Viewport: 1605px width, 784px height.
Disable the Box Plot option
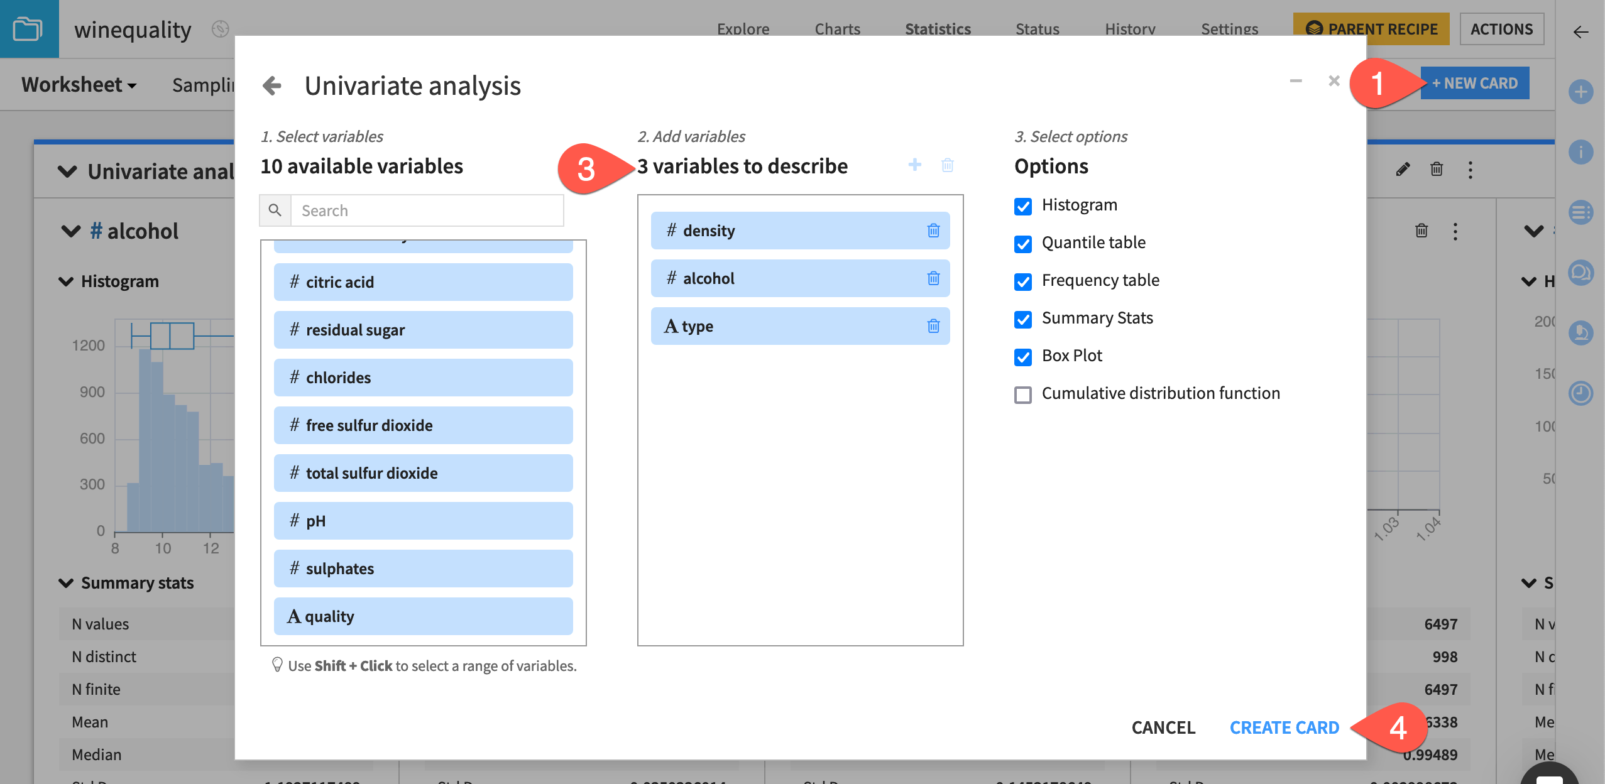coord(1024,357)
